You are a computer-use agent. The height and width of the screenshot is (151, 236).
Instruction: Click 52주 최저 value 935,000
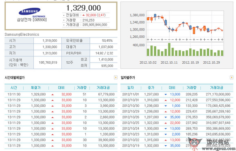pos(107,66)
